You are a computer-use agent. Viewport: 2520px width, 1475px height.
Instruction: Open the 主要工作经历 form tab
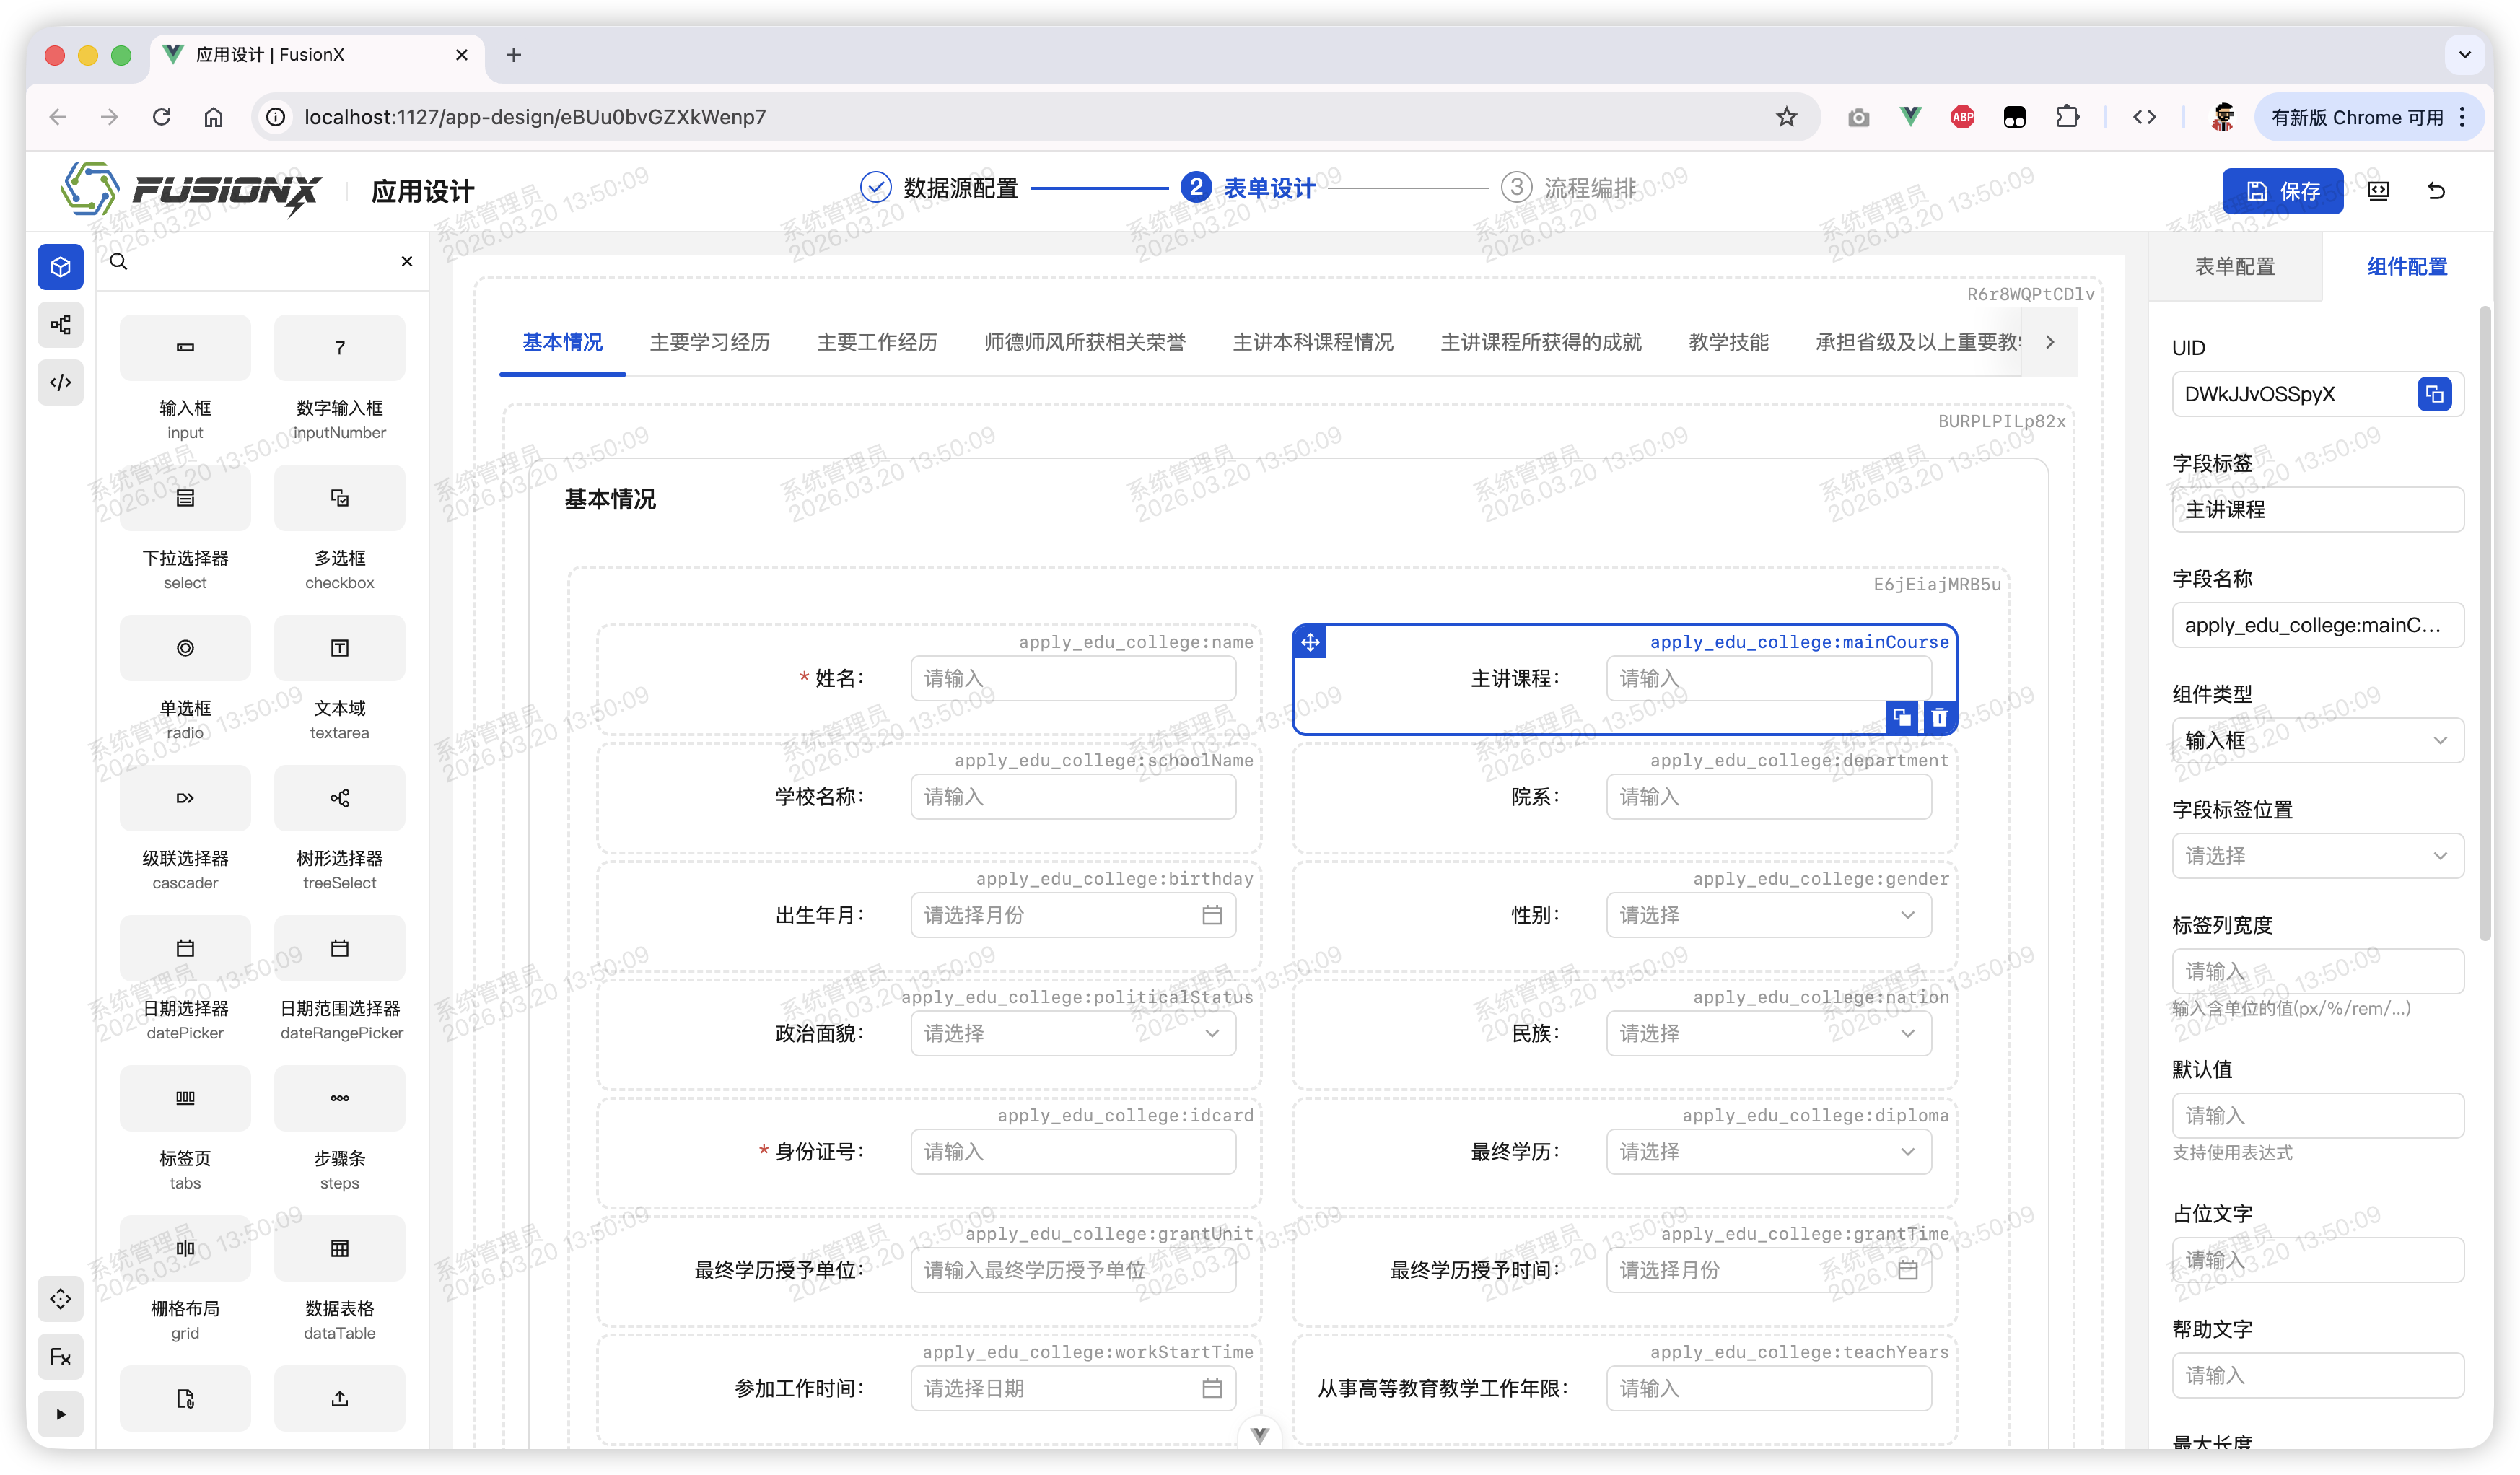[876, 341]
